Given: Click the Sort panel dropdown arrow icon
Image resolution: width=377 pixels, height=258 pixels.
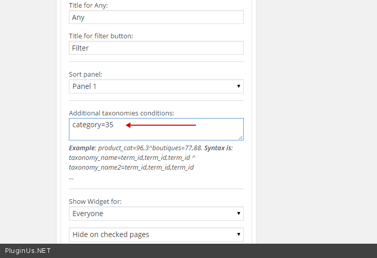Looking at the screenshot, I should 239,86.
